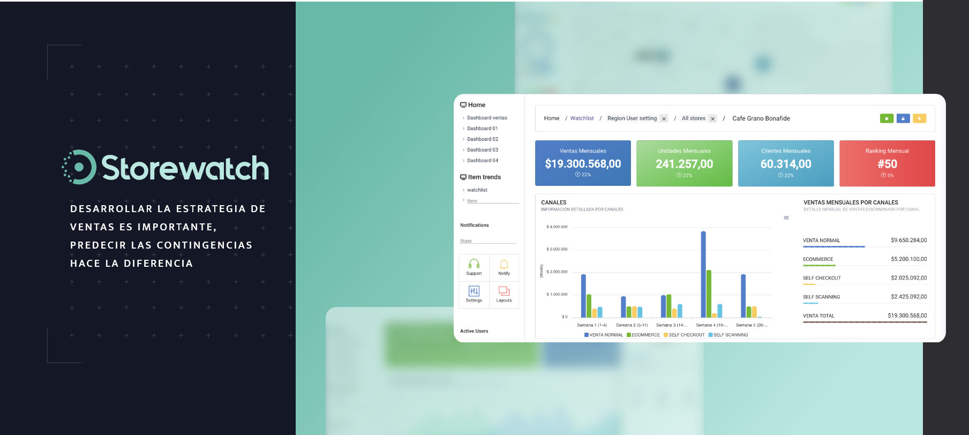Click the up-arrow icon under Ranking Mensual
The image size is (969, 435).
pyautogui.click(x=883, y=175)
